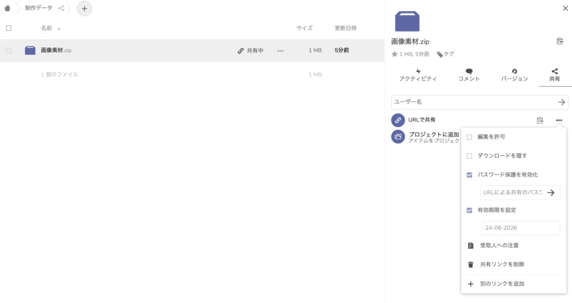
Task: Open the 制作データ breadcrumb folder
Action: pyautogui.click(x=39, y=8)
